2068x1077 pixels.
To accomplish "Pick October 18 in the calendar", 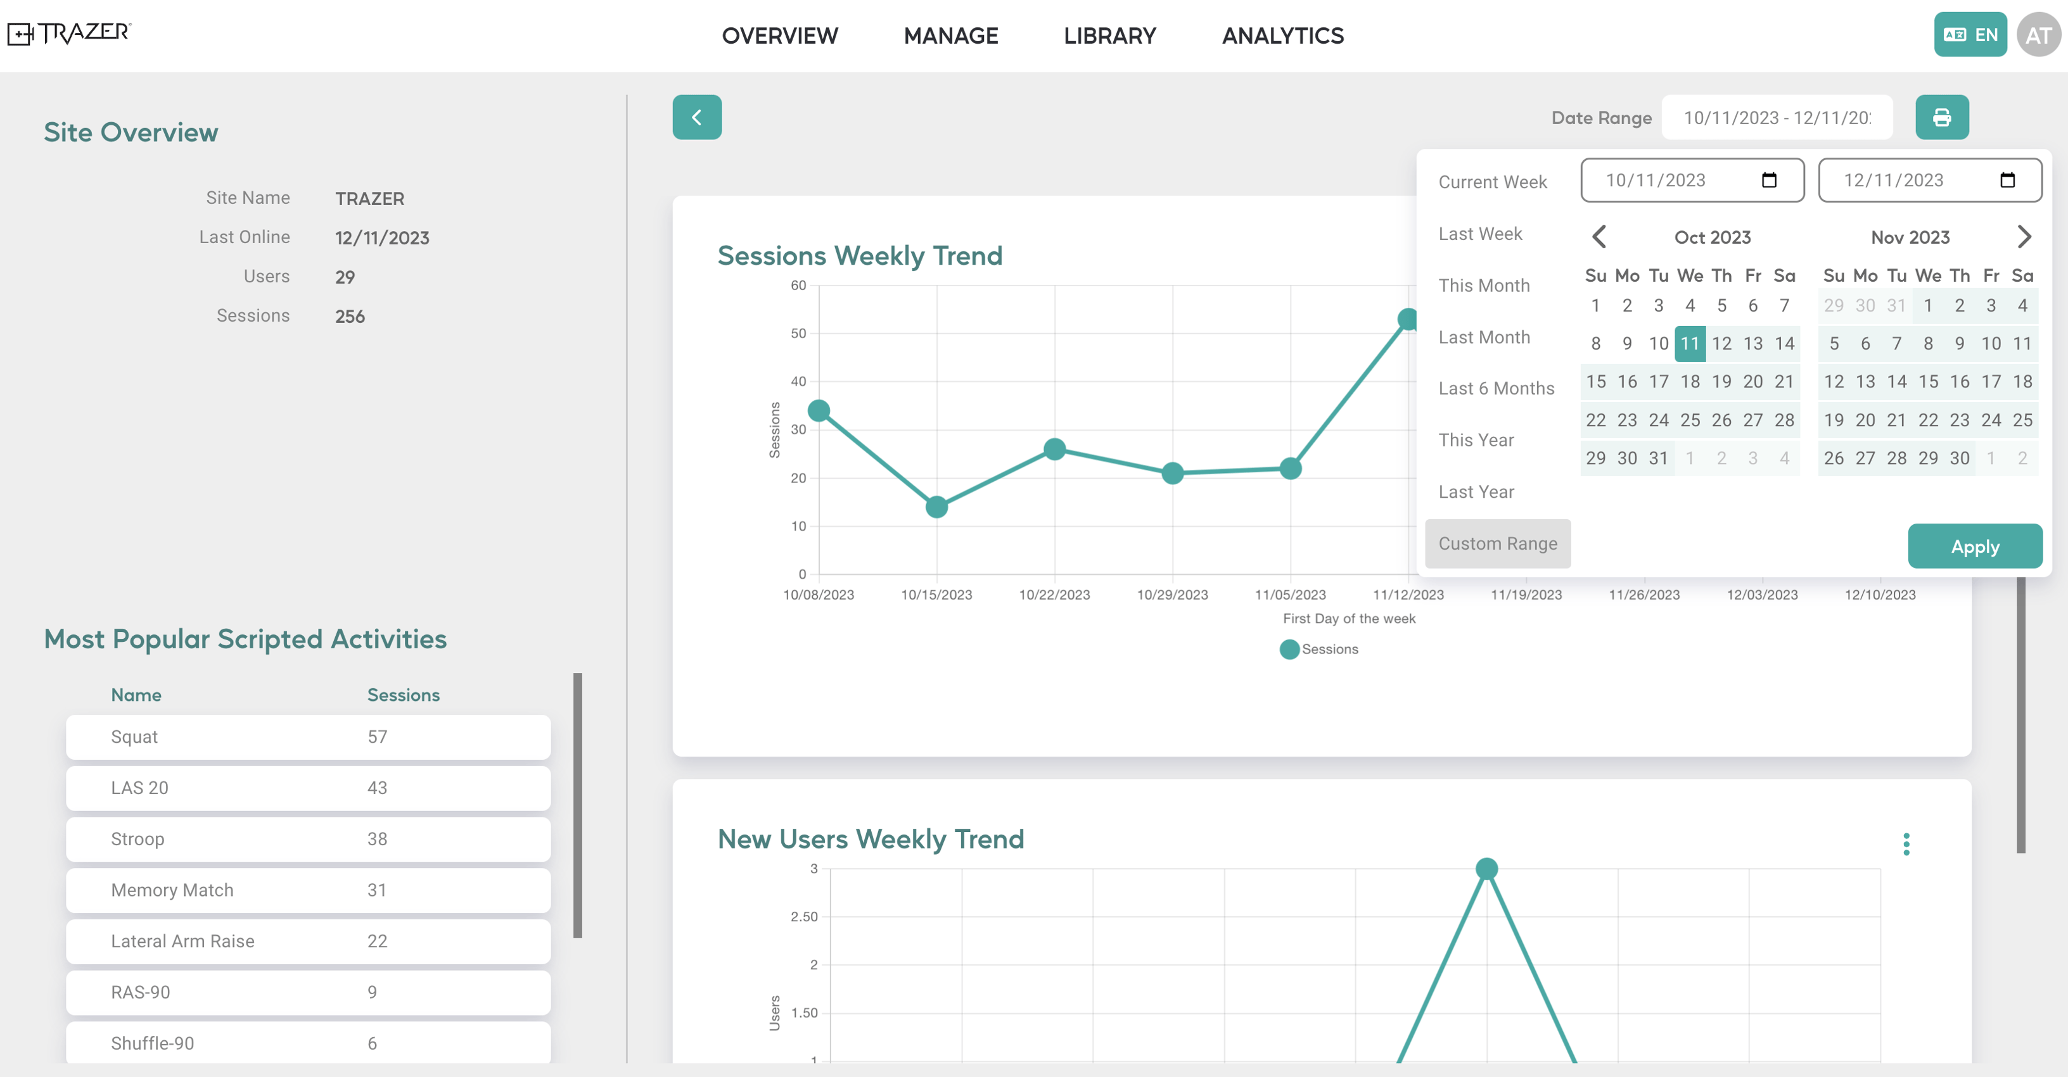I will pyautogui.click(x=1690, y=382).
